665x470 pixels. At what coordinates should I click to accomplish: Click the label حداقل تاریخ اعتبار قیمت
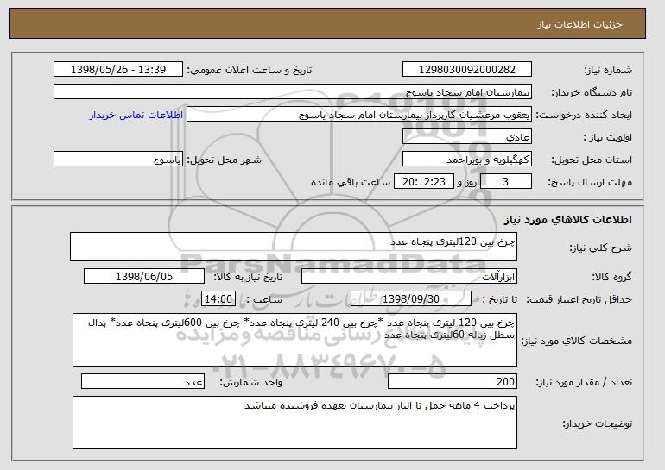coord(579,299)
